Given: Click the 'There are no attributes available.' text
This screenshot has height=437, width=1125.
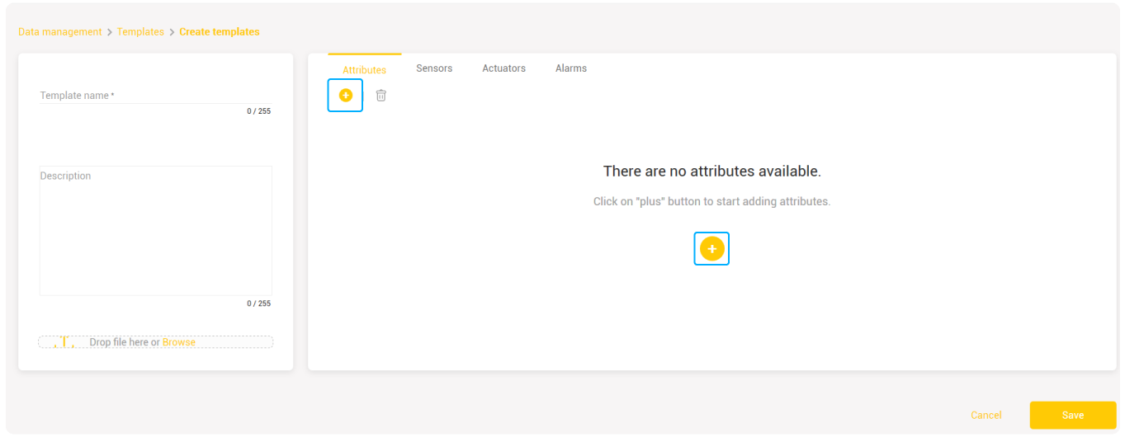Looking at the screenshot, I should tap(711, 172).
